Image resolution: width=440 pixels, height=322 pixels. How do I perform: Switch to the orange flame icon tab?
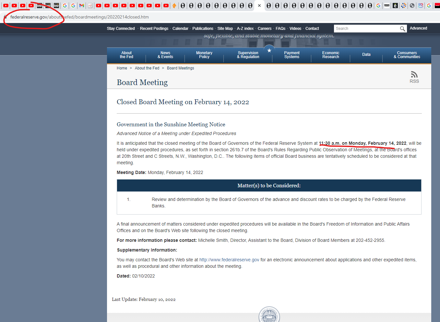pos(174,6)
